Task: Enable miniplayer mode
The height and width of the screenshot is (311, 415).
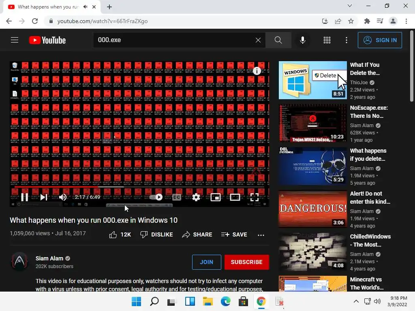Action: pyautogui.click(x=216, y=197)
